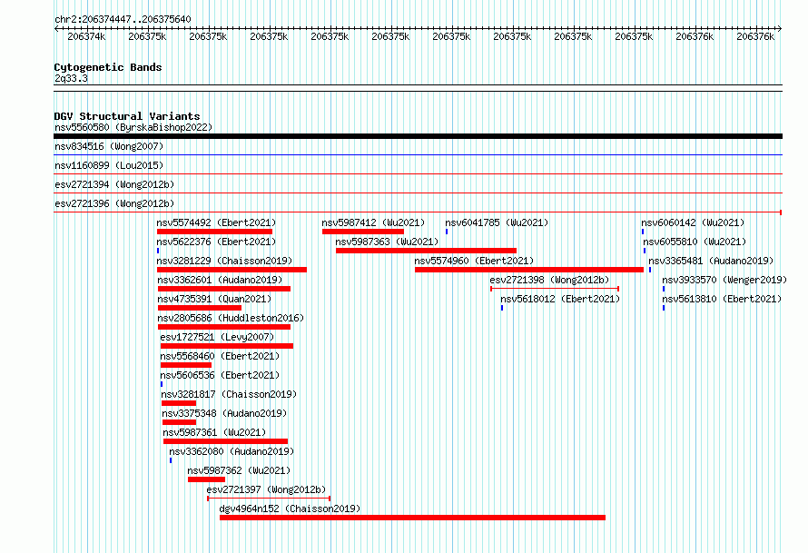Click the nsv1160899 (Lou2015) label
This screenshot has height=553, width=808.
[109, 165]
